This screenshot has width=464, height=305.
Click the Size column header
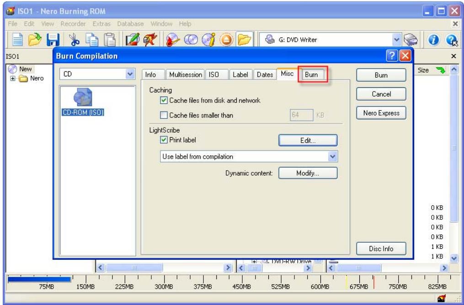pyautogui.click(x=423, y=70)
